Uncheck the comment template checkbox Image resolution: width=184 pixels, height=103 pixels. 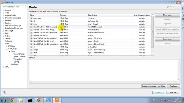[31, 18]
